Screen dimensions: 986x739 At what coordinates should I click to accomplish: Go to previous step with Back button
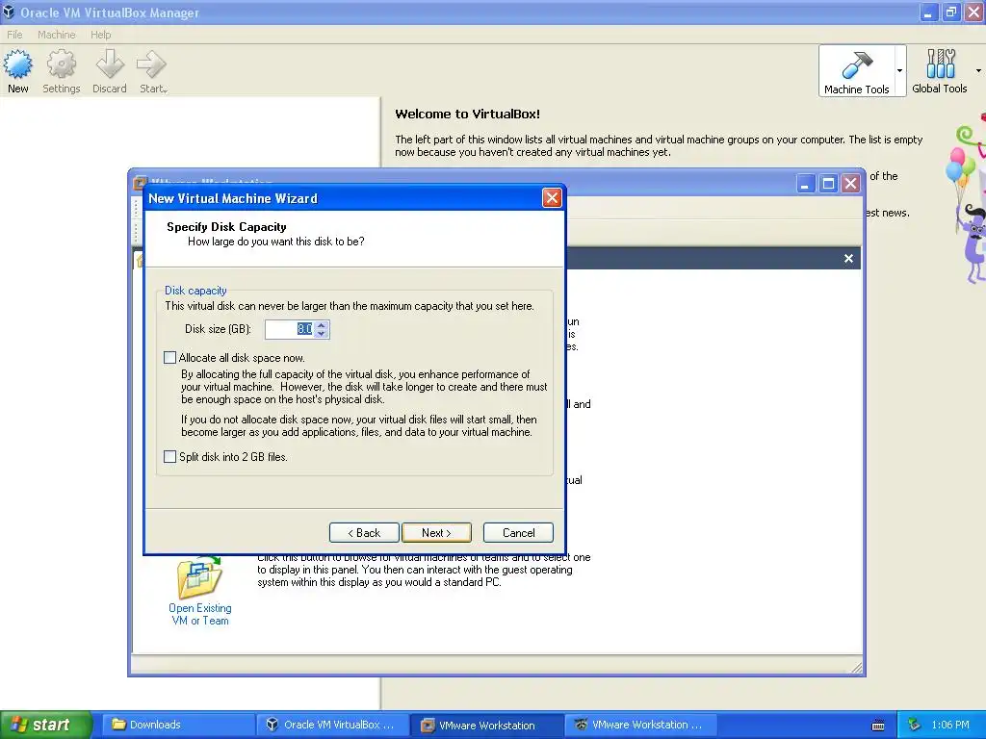point(364,533)
